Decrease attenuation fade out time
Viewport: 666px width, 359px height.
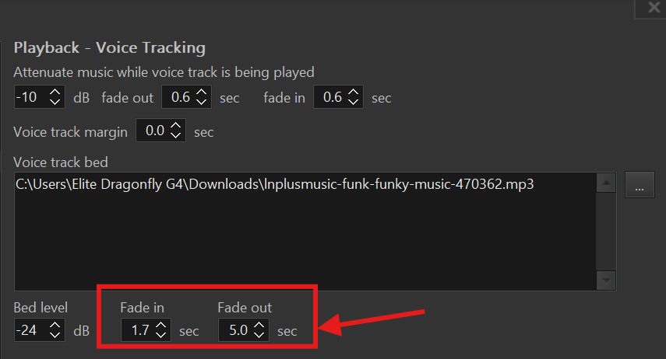tap(202, 103)
